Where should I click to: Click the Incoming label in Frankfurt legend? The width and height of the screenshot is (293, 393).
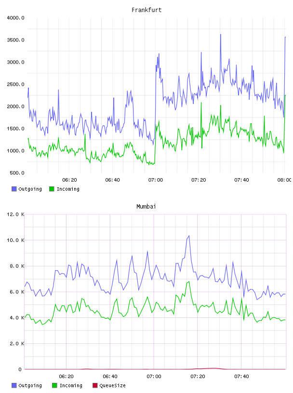[x=68, y=189]
